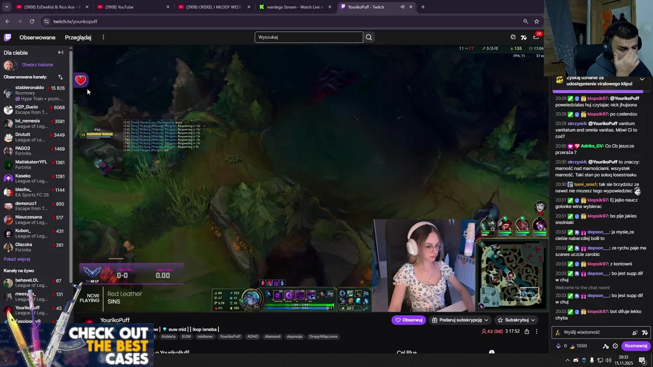Open the Windows notification center icon
Screen dimensions: 653x367
pos(642,360)
